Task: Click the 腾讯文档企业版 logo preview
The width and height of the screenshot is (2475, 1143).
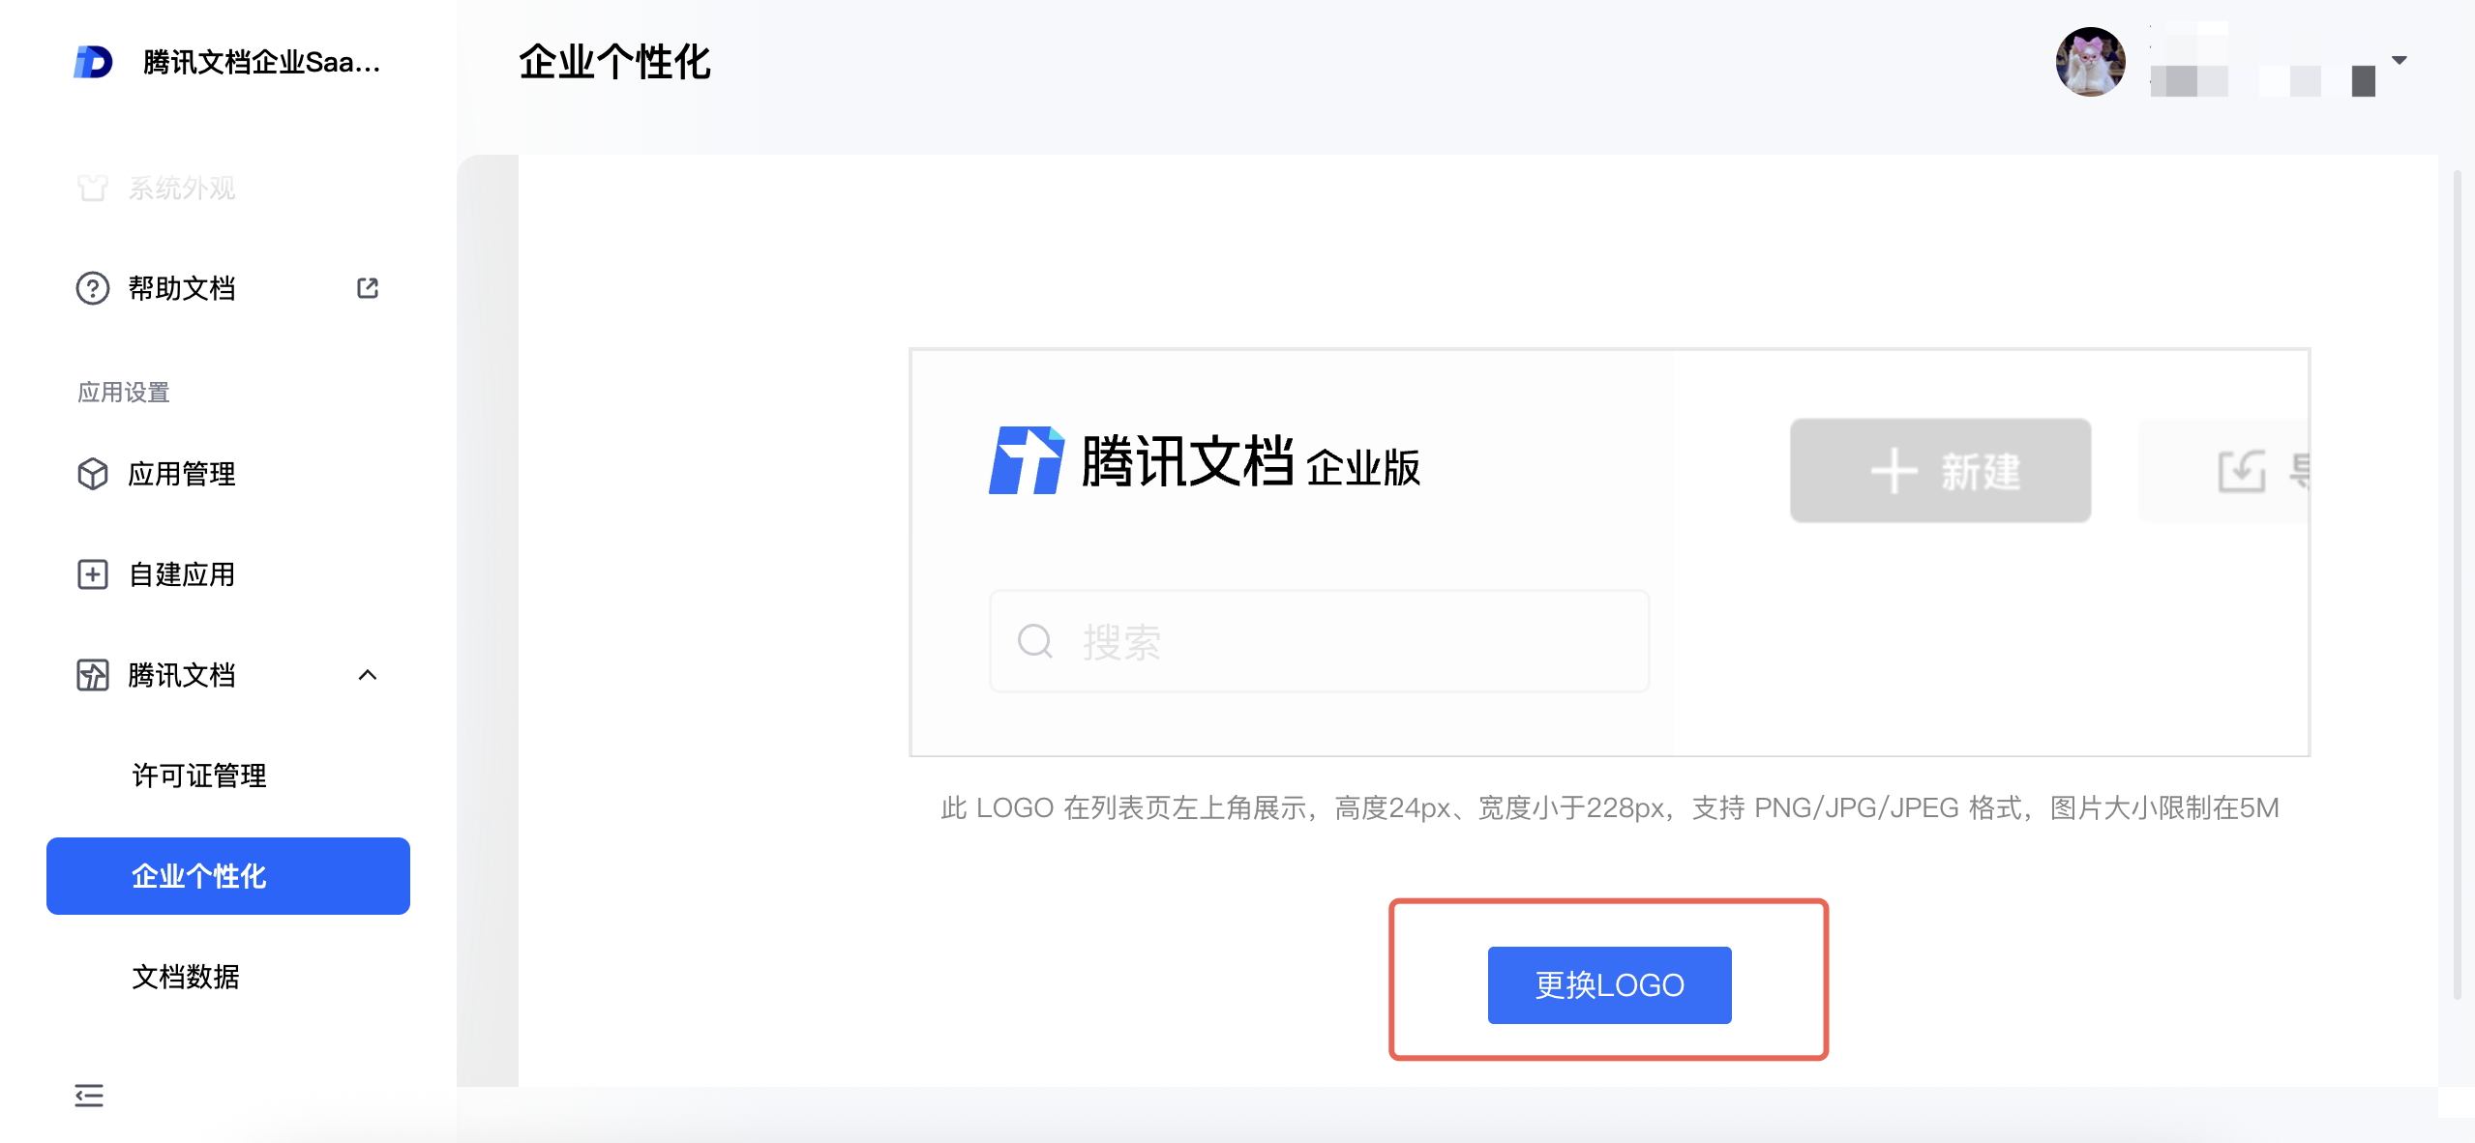Action: click(1205, 462)
